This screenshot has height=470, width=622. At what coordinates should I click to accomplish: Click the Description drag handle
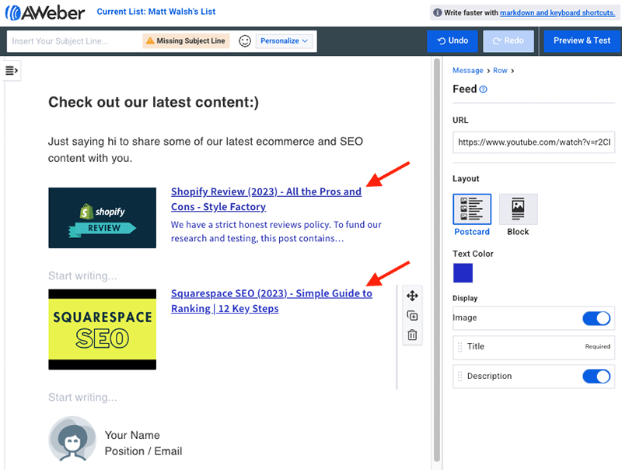(x=460, y=377)
